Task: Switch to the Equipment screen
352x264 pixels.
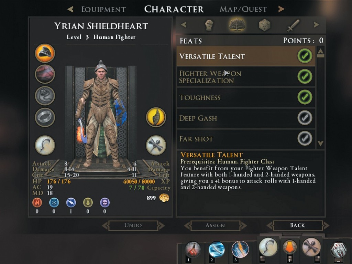Action: (103, 9)
